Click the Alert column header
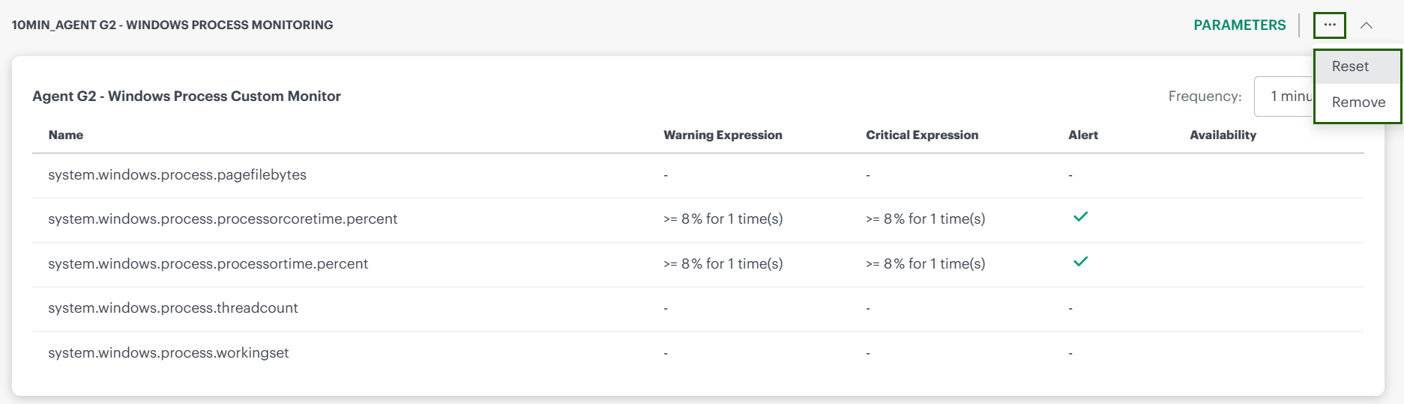 [1082, 135]
